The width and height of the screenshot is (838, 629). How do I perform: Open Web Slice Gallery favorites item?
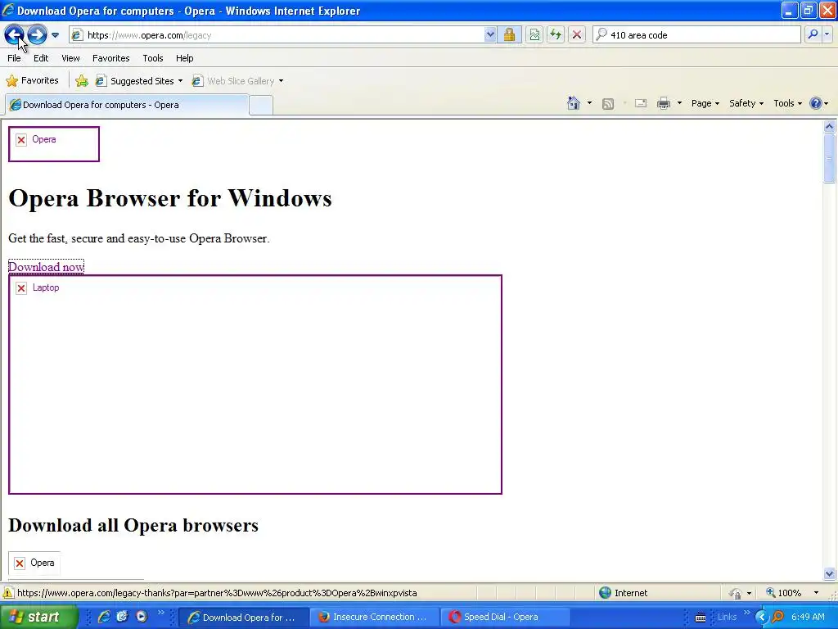234,81
